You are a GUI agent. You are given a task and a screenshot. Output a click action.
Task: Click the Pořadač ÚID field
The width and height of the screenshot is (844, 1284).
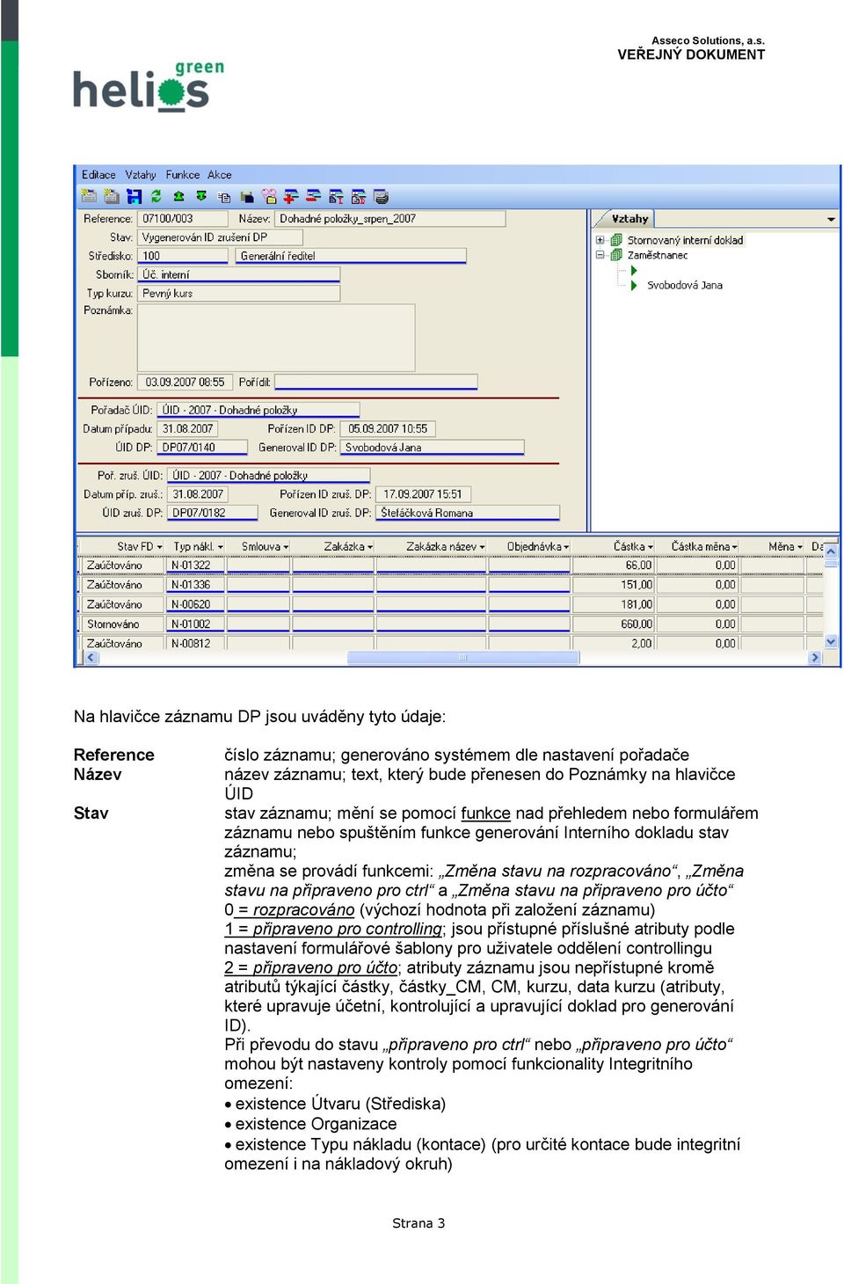(x=258, y=410)
